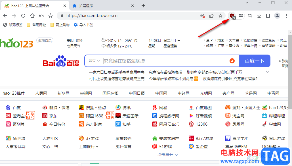Screen dimensions: 292x166
Task: Open the 七日天气 forecast link
Action: [x=73, y=46]
